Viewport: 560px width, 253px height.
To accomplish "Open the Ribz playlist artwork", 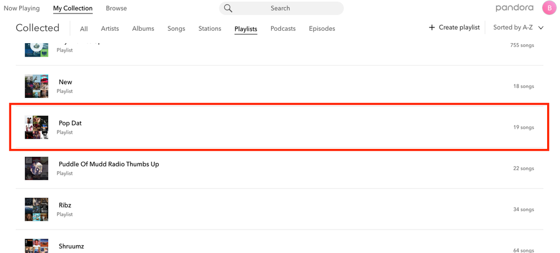I will pos(36,209).
